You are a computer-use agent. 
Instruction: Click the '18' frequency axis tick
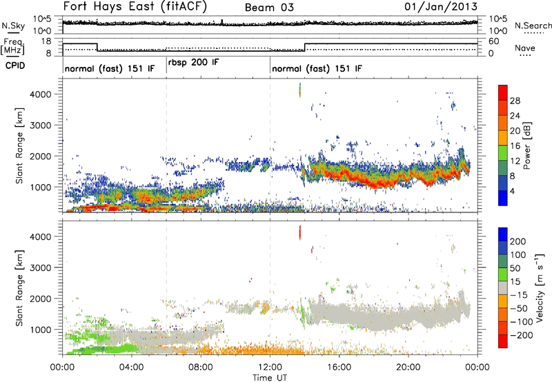coord(46,41)
